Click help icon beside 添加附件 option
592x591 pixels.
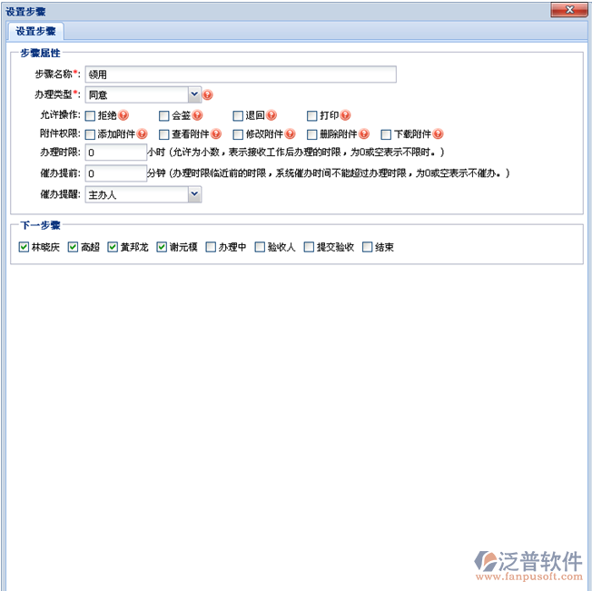[x=142, y=133]
